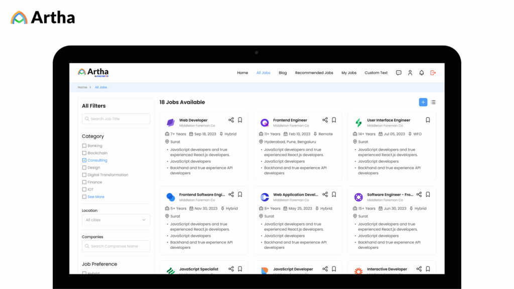The image size is (514, 289).
Task: Share the JavaScript Developer job
Action: 325,269
